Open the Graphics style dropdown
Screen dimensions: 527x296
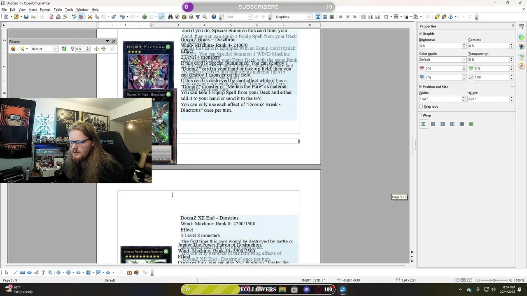pos(310,17)
